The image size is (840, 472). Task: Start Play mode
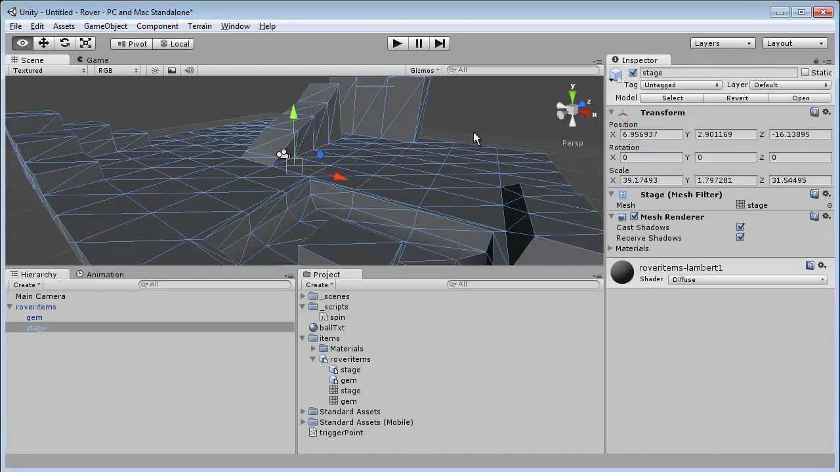point(397,43)
